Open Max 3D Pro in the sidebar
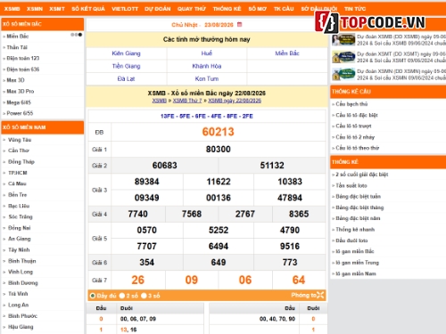Viewport: 446px width, 334px height. pyautogui.click(x=21, y=91)
